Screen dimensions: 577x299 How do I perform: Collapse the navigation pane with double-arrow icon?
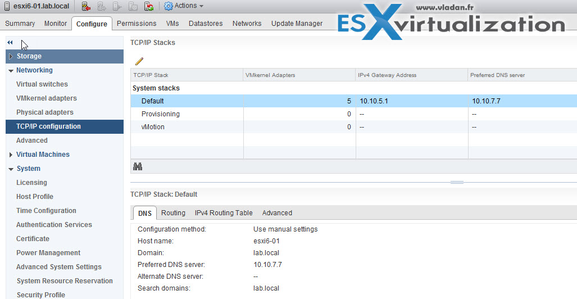pos(10,42)
